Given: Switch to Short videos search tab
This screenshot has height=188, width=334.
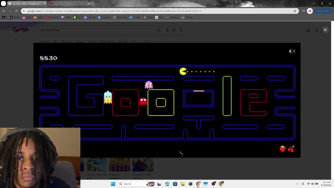Looking at the screenshot, I should pyautogui.click(x=107, y=41).
